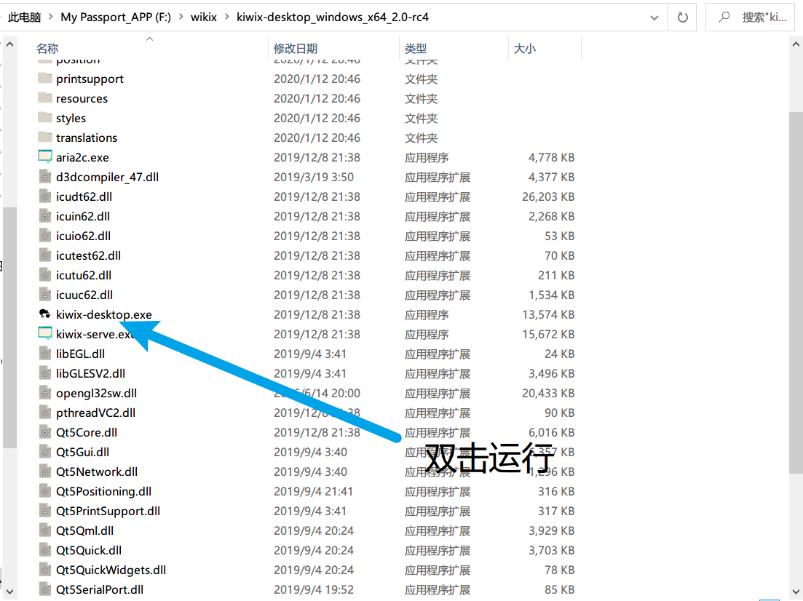
Task: Sort files by the 修改日期 column header
Action: (296, 49)
